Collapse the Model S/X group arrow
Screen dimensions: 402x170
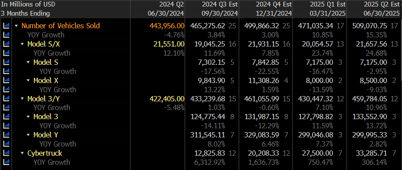tap(22, 44)
